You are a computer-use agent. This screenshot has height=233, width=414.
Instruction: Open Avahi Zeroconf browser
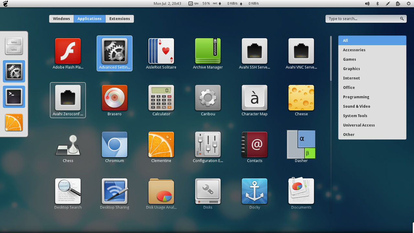68,100
